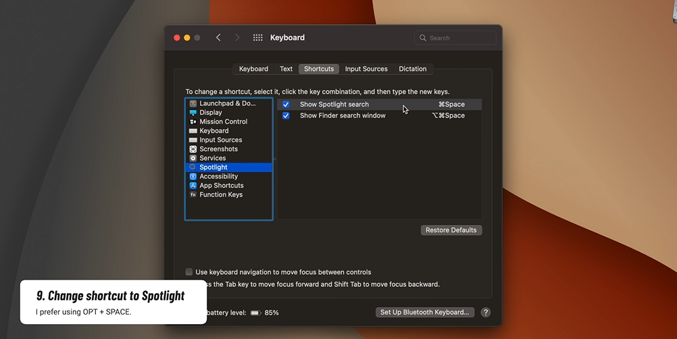Image resolution: width=677 pixels, height=339 pixels.
Task: Select Mission Control in the list
Action: 229,122
